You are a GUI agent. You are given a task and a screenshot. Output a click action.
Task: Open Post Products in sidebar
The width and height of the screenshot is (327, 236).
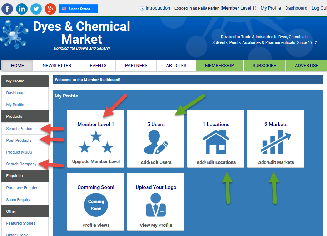click(x=19, y=140)
